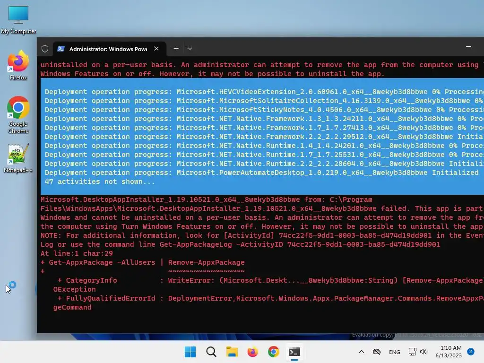Expand the terminal profile dropdown chevron
Viewport: 484px width, 363px height.
(190, 49)
